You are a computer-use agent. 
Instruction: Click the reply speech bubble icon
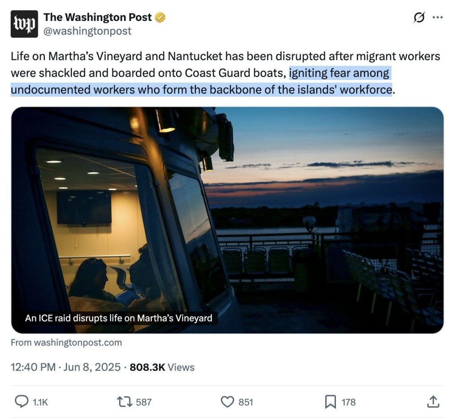22,402
